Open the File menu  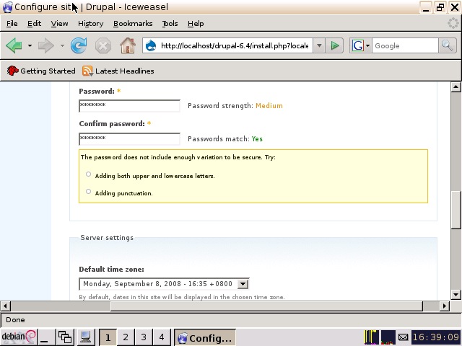coord(12,24)
